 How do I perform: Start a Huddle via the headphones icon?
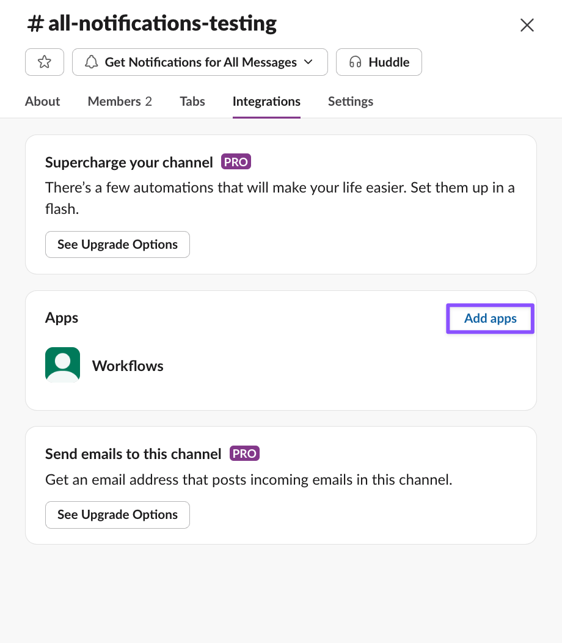(356, 62)
